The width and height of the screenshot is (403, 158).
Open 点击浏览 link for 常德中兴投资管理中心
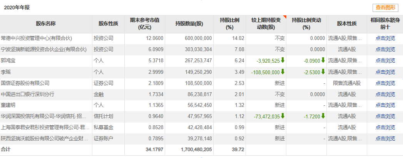tap(385, 38)
